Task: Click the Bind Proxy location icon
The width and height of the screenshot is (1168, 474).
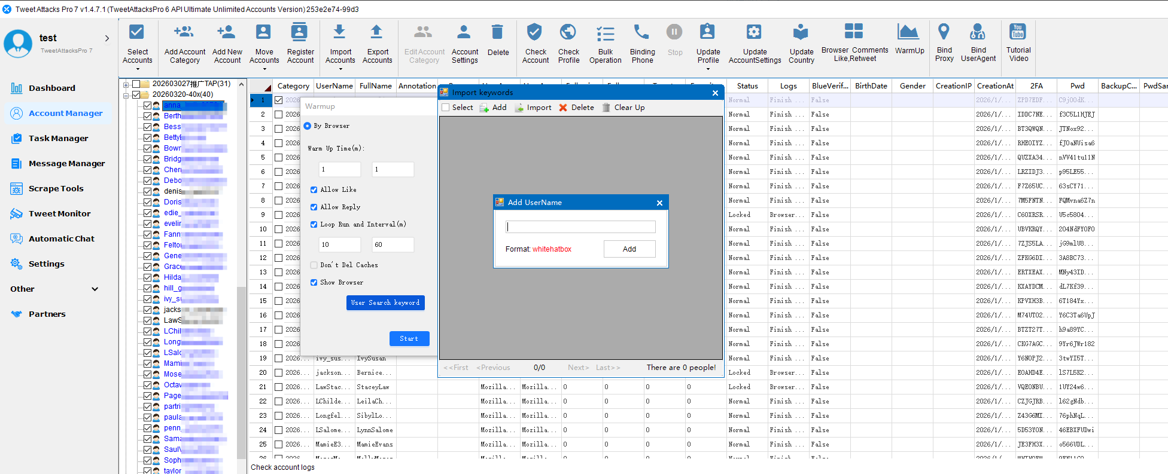Action: click(x=944, y=32)
